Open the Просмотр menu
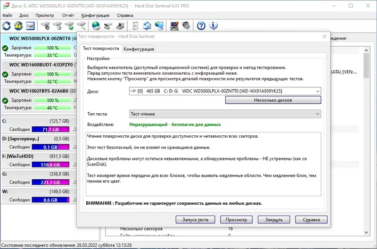The width and height of the screenshot is (377, 249). coord(45,16)
